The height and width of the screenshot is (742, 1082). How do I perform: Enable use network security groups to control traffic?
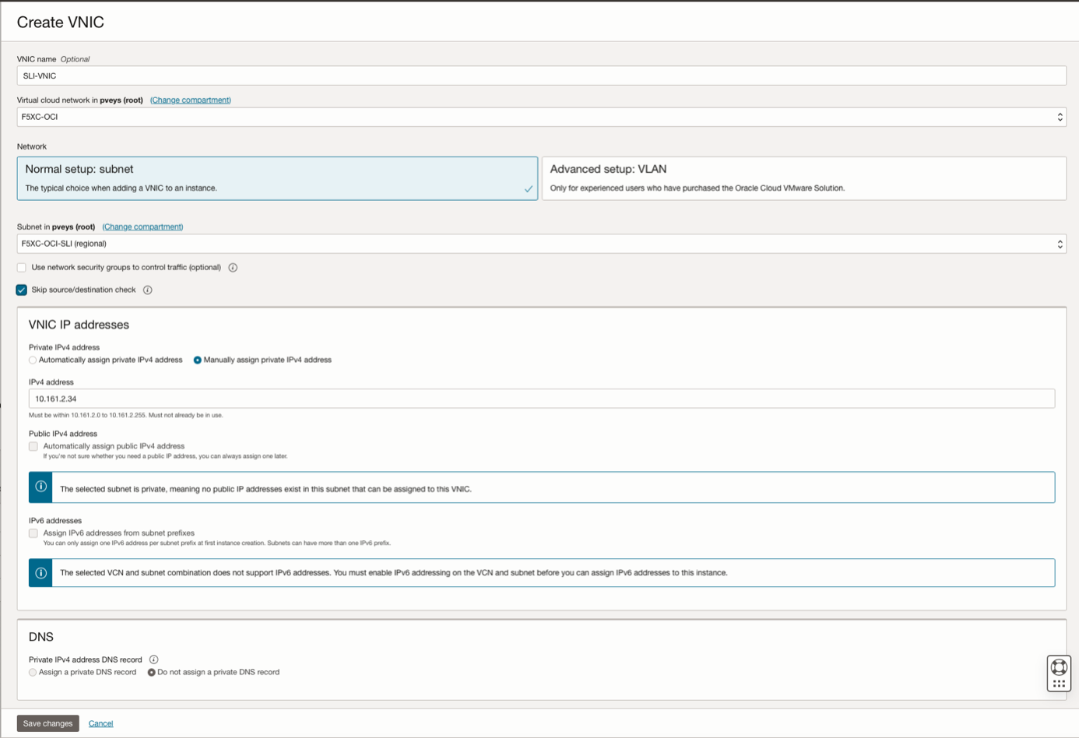pos(21,267)
